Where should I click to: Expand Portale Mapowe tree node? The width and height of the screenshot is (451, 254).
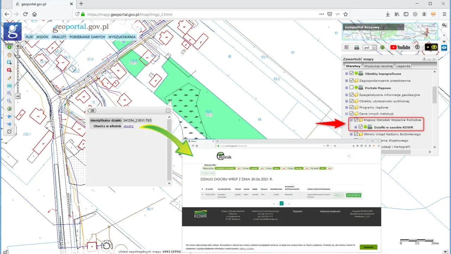347,88
